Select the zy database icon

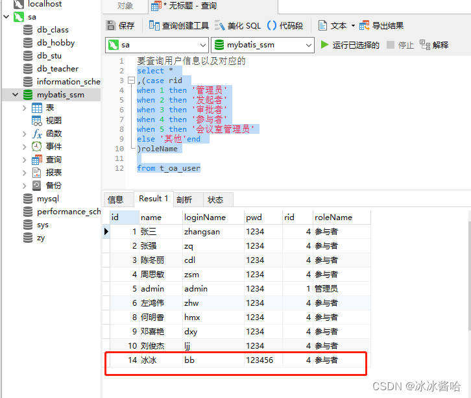(x=28, y=238)
